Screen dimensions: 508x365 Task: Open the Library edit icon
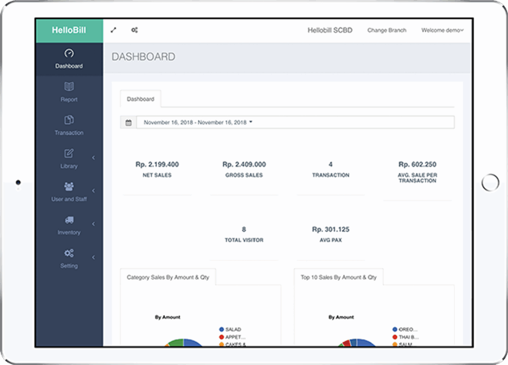pyautogui.click(x=68, y=153)
